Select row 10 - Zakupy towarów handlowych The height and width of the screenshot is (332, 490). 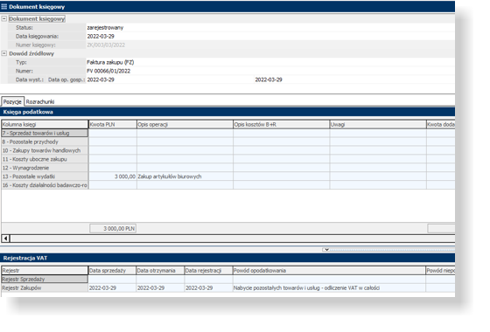[x=45, y=150]
